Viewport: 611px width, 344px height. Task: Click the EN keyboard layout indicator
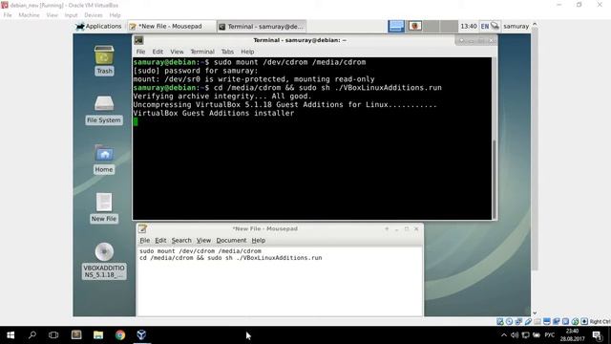point(484,26)
